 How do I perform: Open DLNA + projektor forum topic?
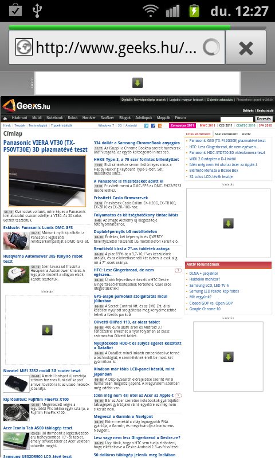(204, 274)
